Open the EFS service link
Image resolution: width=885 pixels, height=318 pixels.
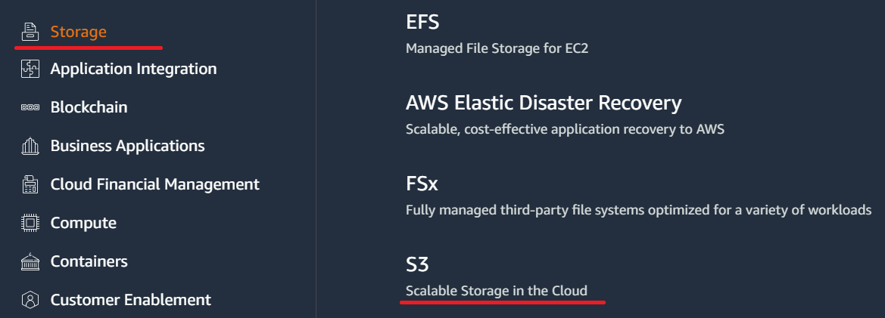pyautogui.click(x=422, y=22)
